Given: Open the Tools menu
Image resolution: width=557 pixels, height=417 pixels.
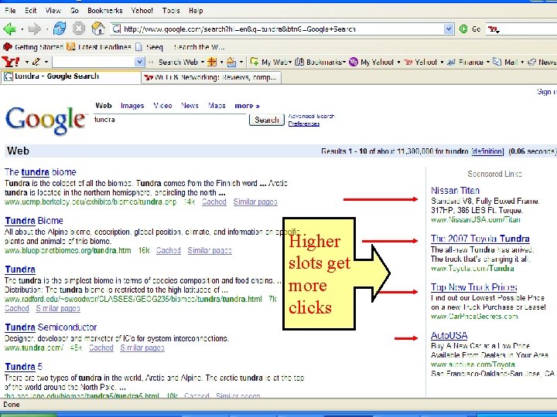Looking at the screenshot, I should coord(171,11).
